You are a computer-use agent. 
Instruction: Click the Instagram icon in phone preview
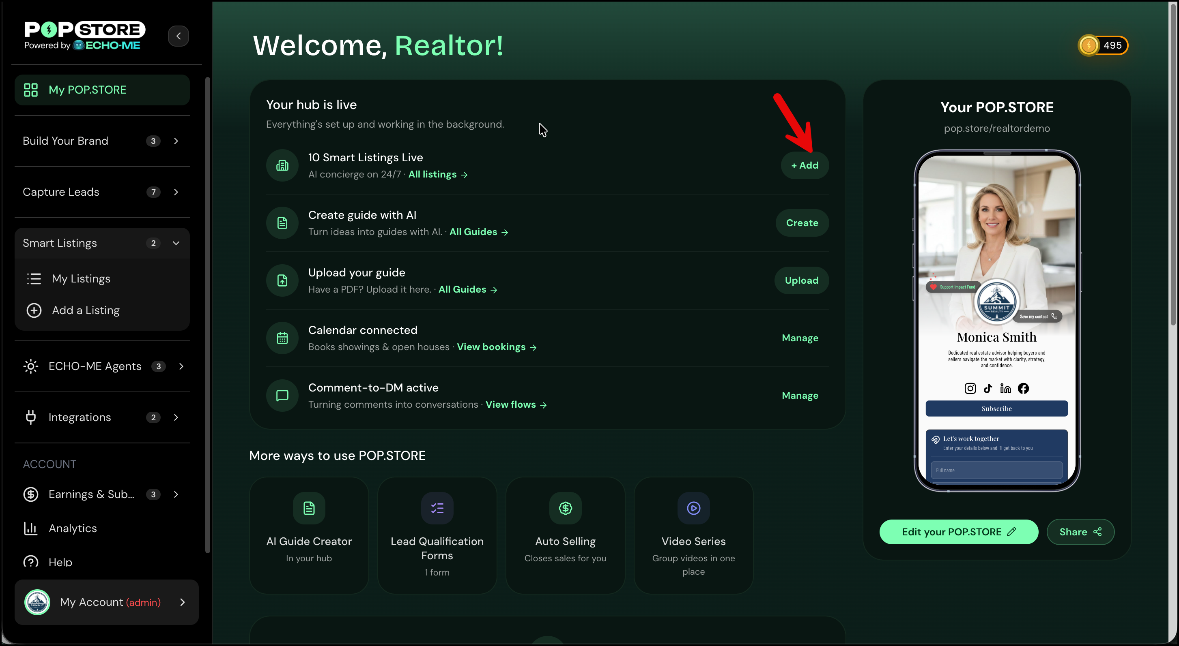pos(970,389)
